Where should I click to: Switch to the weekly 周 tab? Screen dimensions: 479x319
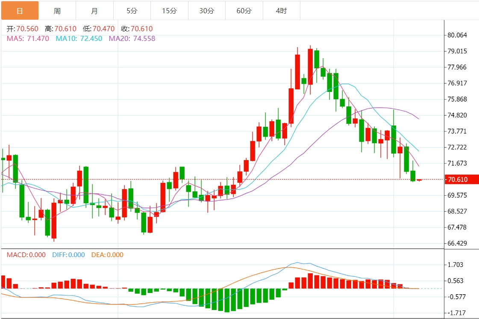coord(57,11)
